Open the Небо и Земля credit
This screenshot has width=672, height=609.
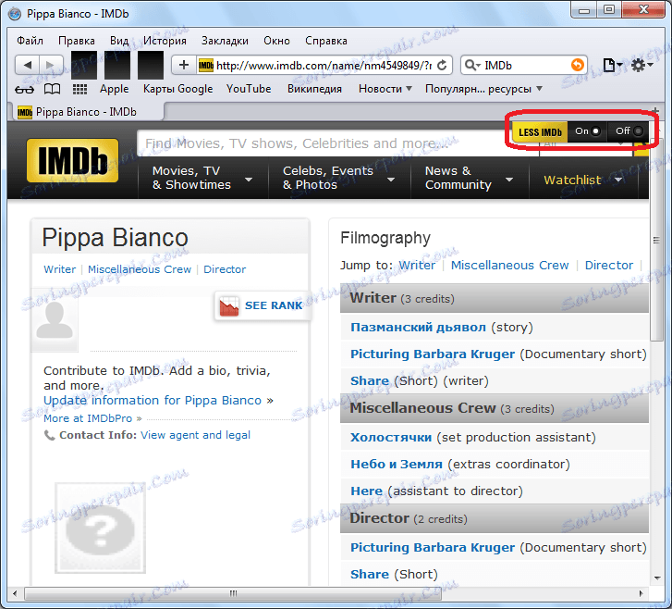coord(397,465)
